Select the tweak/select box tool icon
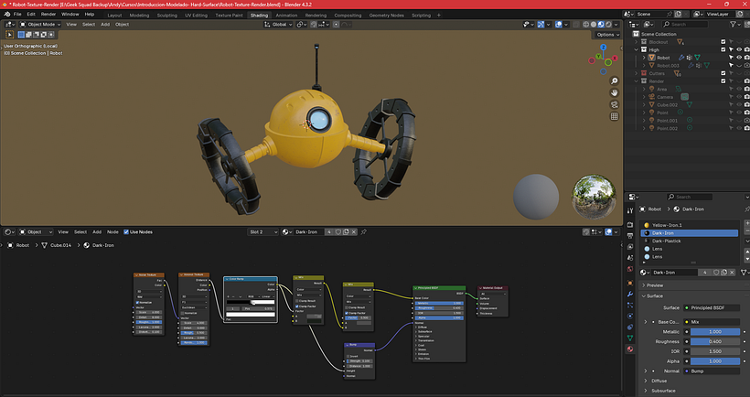Image resolution: width=750 pixels, height=397 pixels. (x=9, y=35)
